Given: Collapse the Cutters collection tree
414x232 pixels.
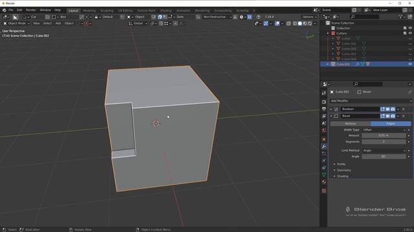Looking at the screenshot, I should pos(328,34).
